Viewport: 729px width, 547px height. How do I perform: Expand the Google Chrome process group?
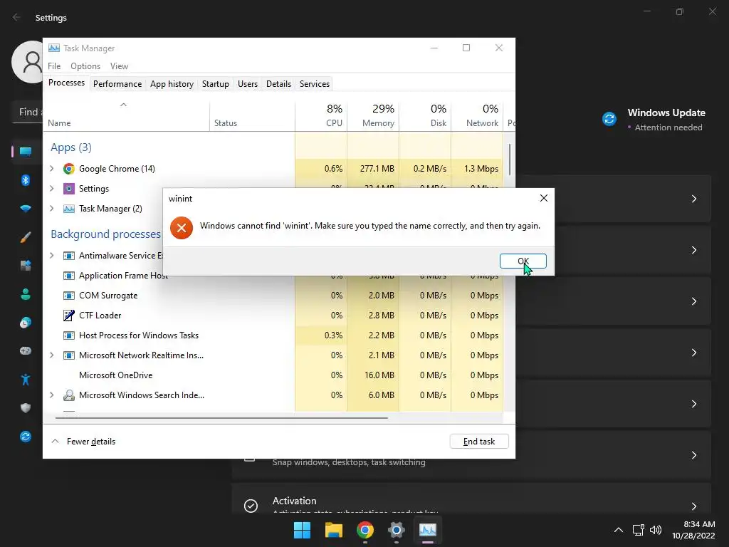[x=51, y=168]
